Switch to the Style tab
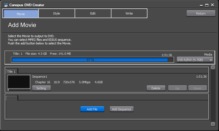This screenshot has width=219, height=131. point(56,13)
